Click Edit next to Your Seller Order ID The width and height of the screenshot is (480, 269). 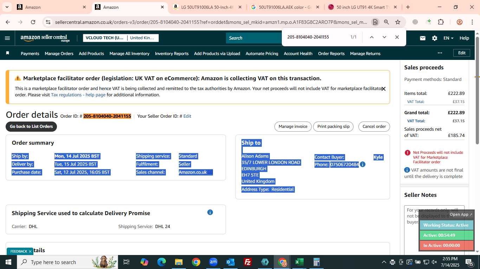pyautogui.click(x=187, y=116)
